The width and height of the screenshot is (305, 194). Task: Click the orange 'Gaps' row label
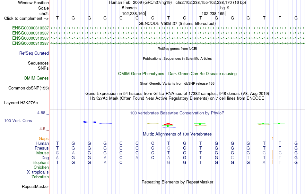coord(44,138)
